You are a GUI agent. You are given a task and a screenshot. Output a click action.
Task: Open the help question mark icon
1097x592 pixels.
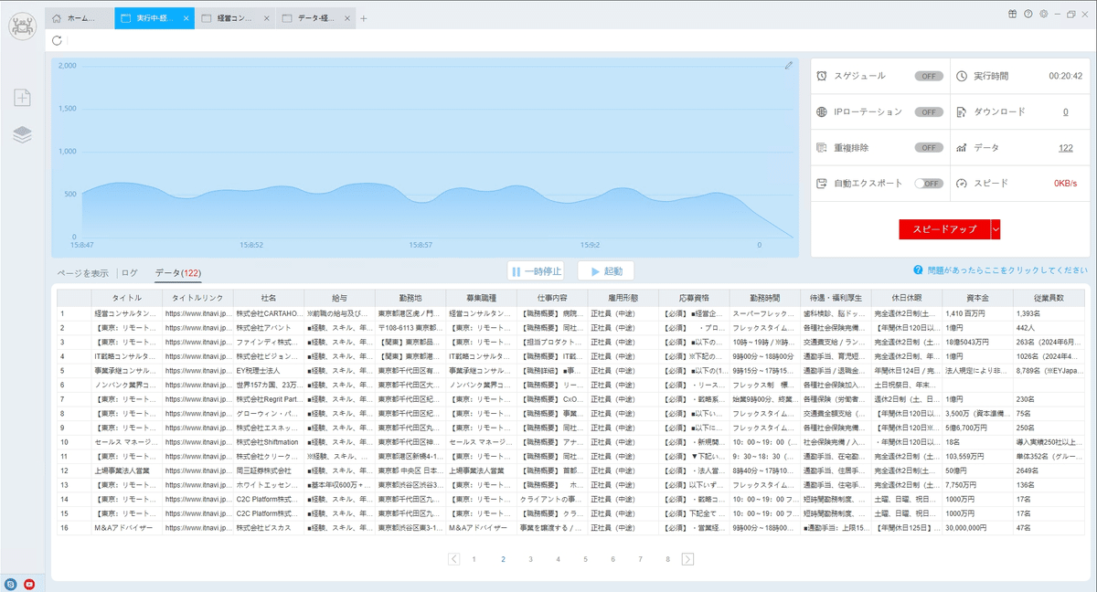click(1028, 14)
